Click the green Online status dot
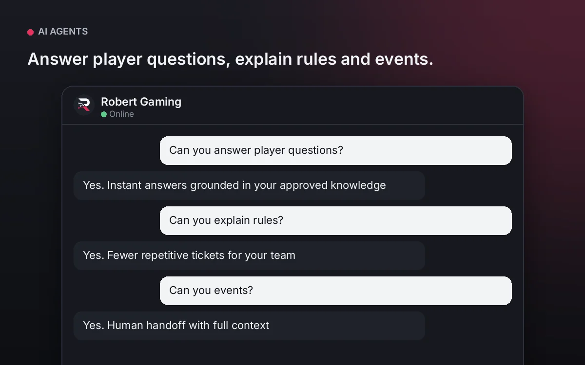The image size is (585, 365). click(104, 114)
